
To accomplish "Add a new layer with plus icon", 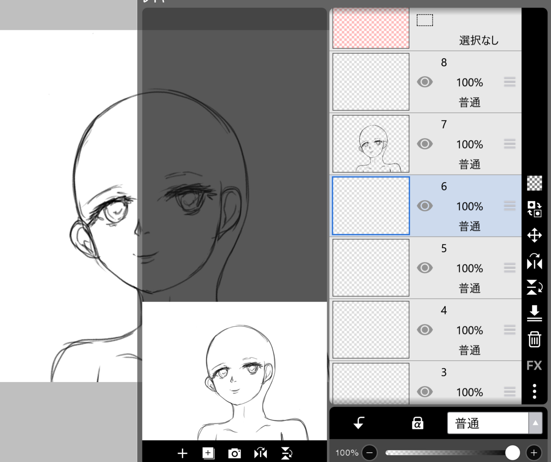I will pyautogui.click(x=182, y=453).
